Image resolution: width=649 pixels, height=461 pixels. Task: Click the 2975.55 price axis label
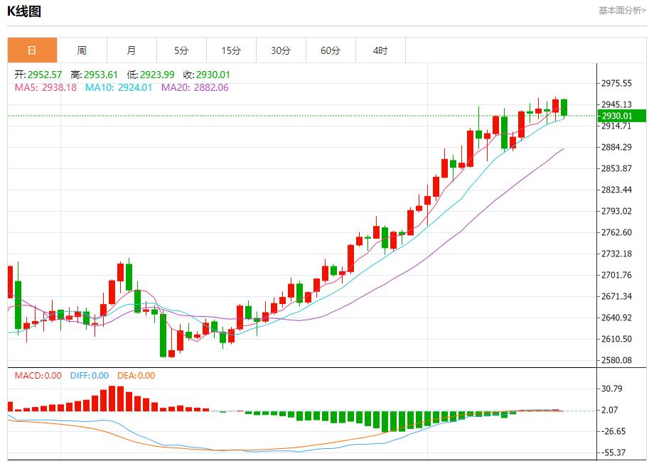tap(616, 83)
